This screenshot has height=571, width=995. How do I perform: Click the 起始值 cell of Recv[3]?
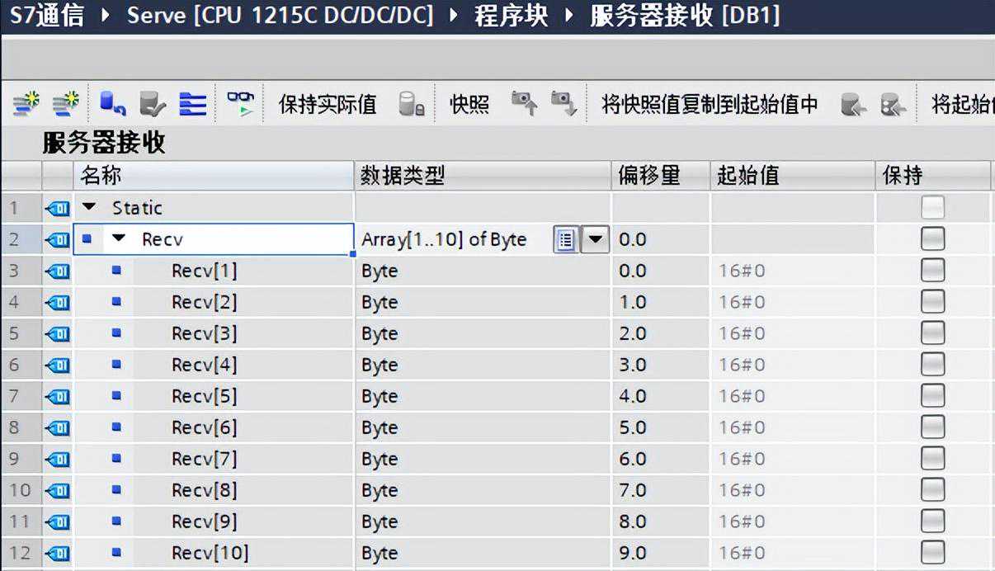coord(790,334)
